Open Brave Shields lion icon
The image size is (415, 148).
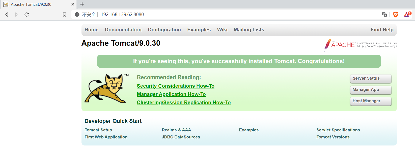click(396, 15)
